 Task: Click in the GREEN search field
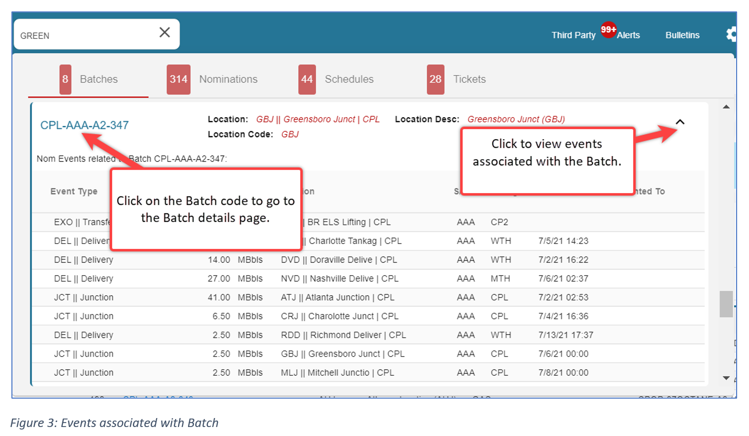pyautogui.click(x=85, y=36)
